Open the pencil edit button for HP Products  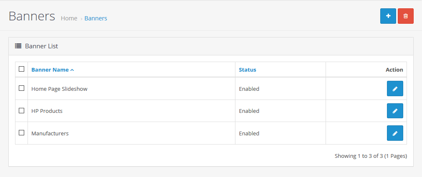[395, 111]
